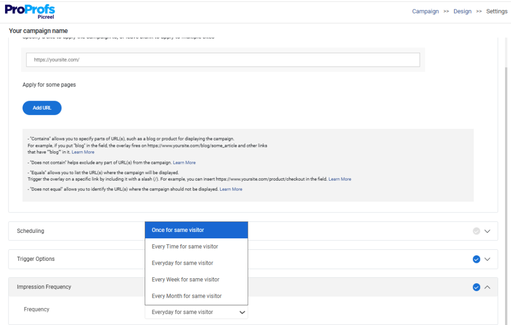The width and height of the screenshot is (511, 325).
Task: Open Learn More for Does not equal
Action: pyautogui.click(x=231, y=189)
